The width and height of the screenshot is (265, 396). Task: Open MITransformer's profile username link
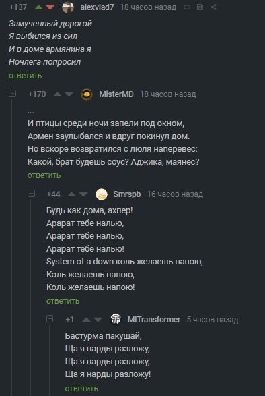[x=154, y=320]
